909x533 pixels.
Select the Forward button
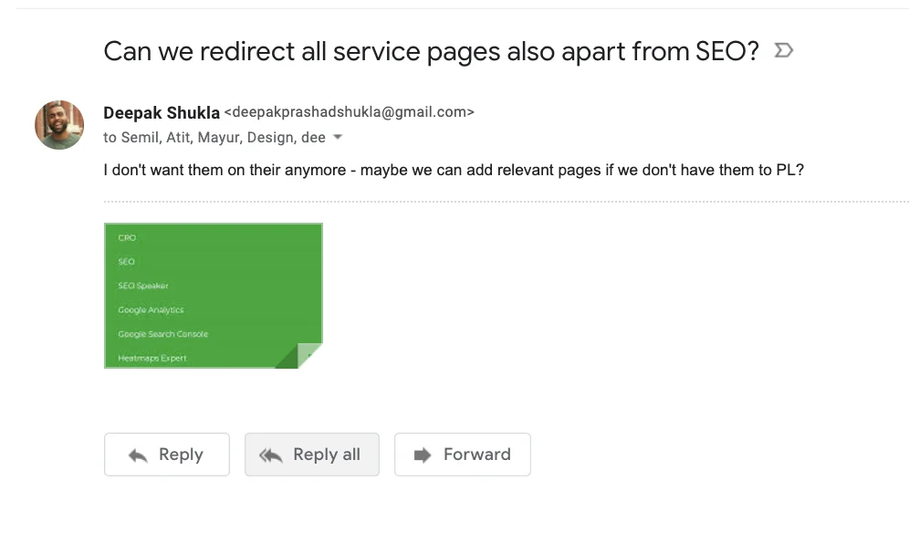coord(463,455)
